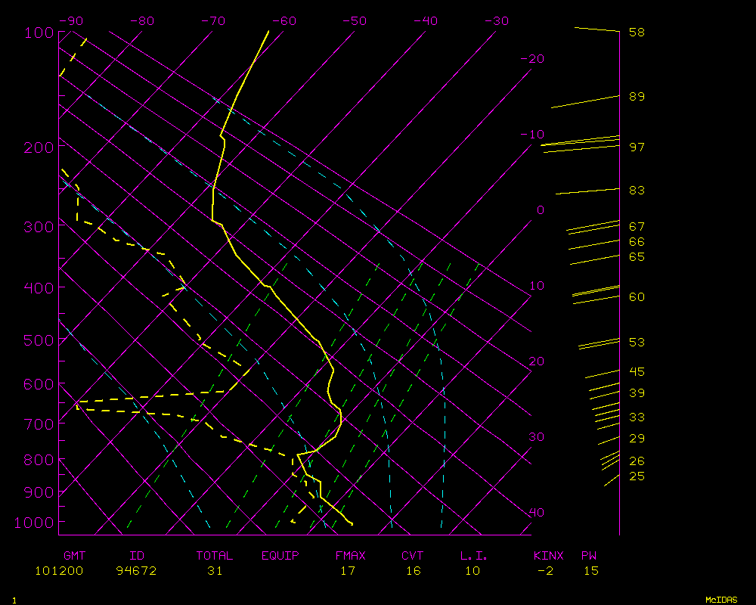Click the PW value 15

coord(590,570)
